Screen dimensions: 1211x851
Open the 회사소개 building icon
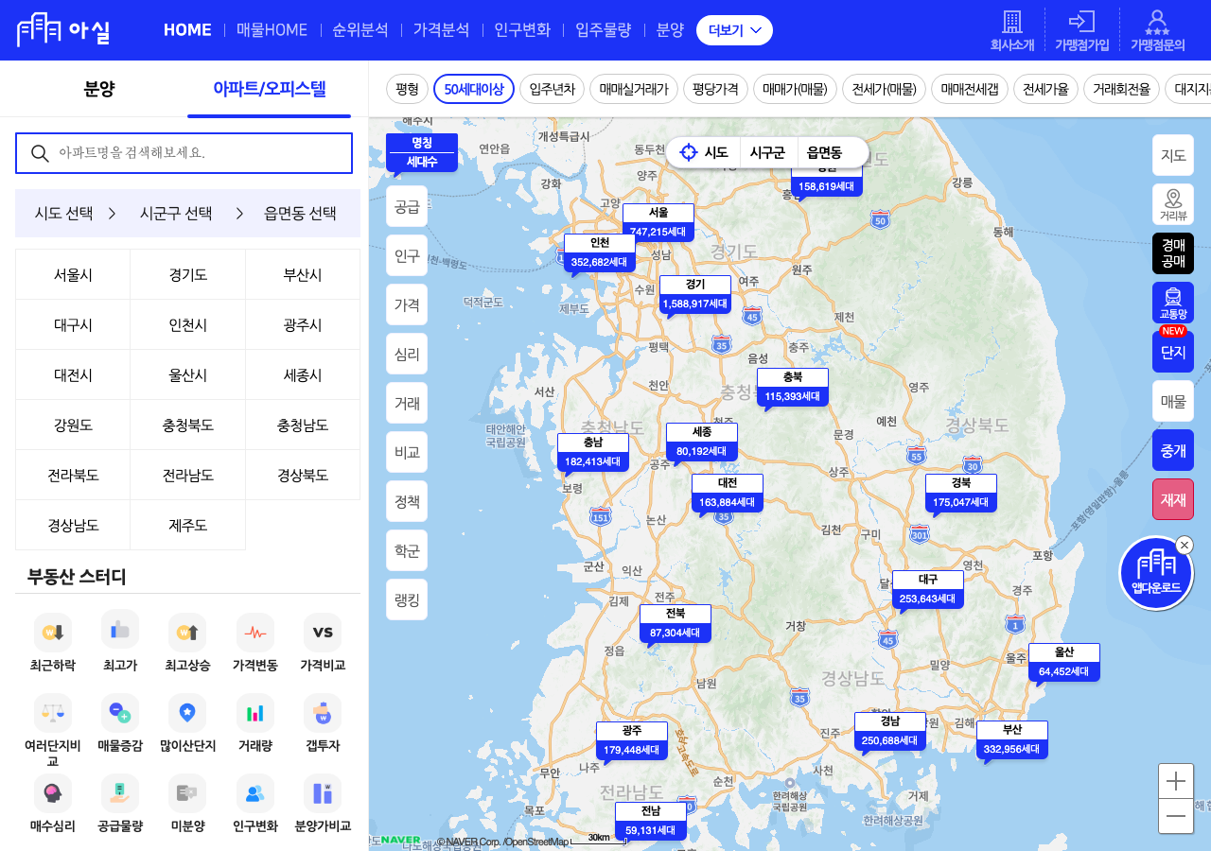coord(1012,22)
